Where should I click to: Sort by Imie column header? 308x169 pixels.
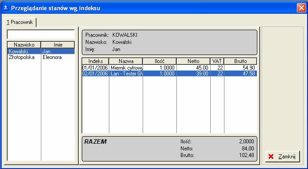tap(58, 45)
